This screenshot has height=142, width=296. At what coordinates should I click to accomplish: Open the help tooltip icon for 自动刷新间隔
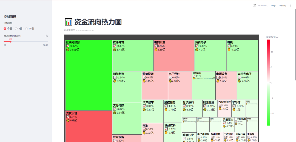[x=47, y=36]
